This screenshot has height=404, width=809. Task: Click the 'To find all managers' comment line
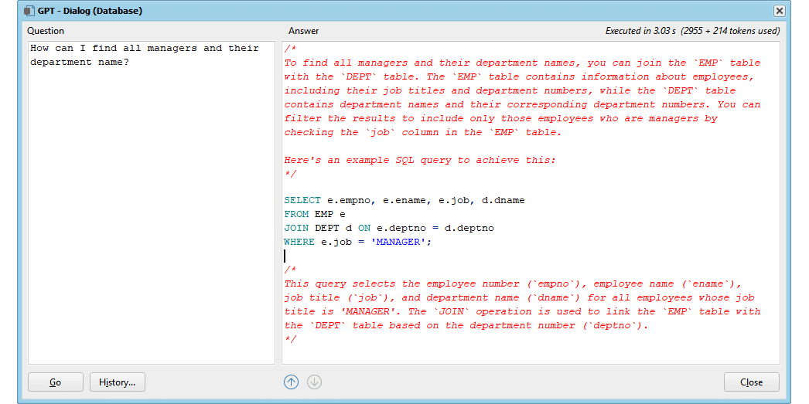click(x=522, y=63)
